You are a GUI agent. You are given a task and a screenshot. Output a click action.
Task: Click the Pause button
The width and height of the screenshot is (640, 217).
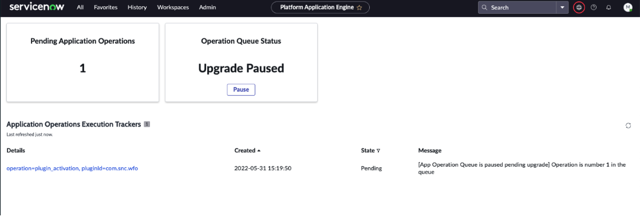click(241, 90)
